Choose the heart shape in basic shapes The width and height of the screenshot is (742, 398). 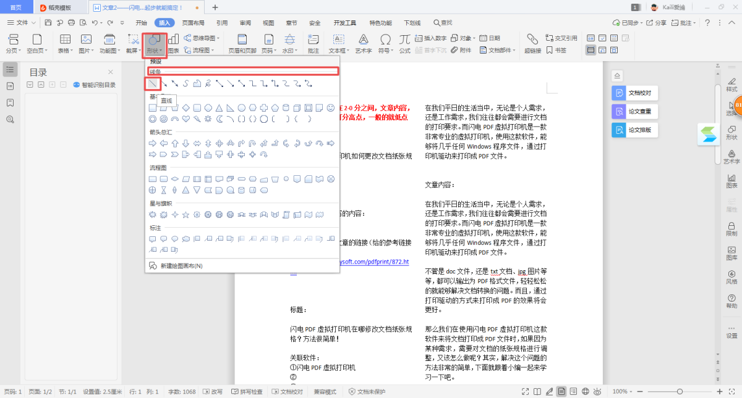click(x=185, y=119)
